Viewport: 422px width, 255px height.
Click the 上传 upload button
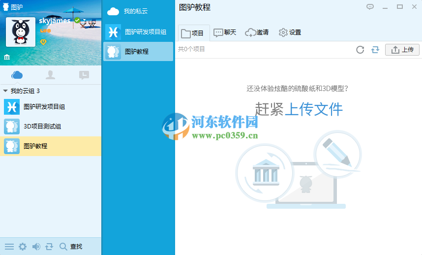402,50
